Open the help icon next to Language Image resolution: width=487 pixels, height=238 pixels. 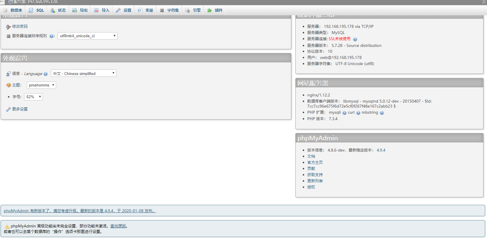[46, 74]
